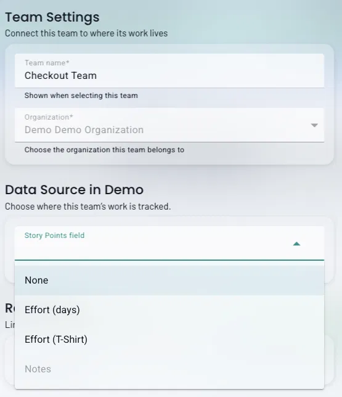The width and height of the screenshot is (342, 397).
Task: Click the Team name* field label
Action: tap(47, 63)
